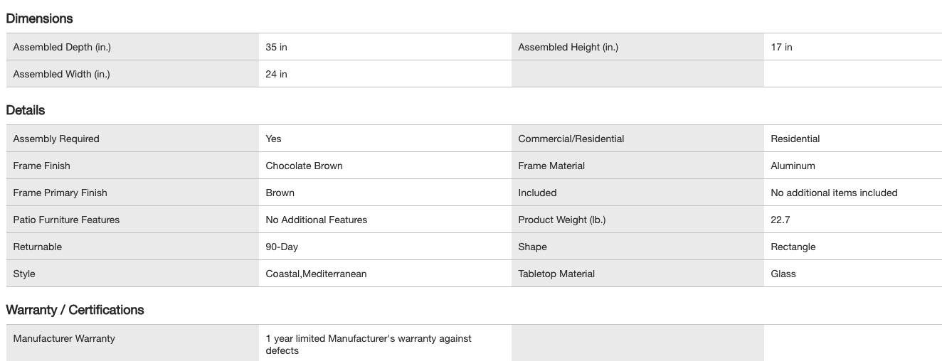
Task: Click the Assembled Width (in.) label
Action: (61, 74)
